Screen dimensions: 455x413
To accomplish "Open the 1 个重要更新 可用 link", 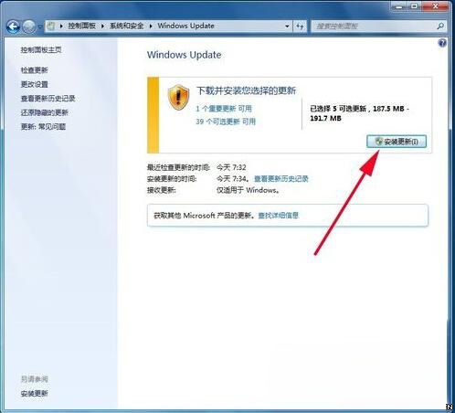I will coord(224,109).
